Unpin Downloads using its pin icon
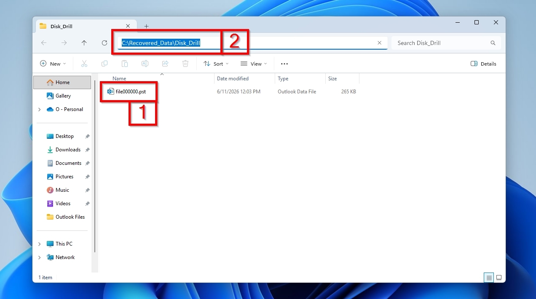 tap(87, 150)
